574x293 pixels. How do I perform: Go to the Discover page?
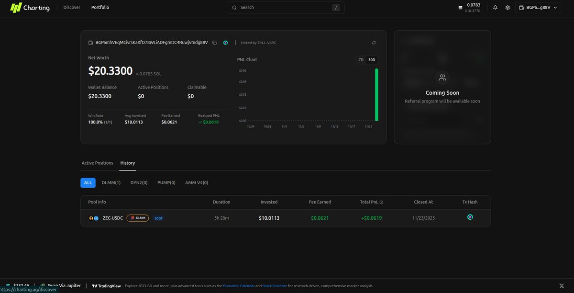coord(72,8)
